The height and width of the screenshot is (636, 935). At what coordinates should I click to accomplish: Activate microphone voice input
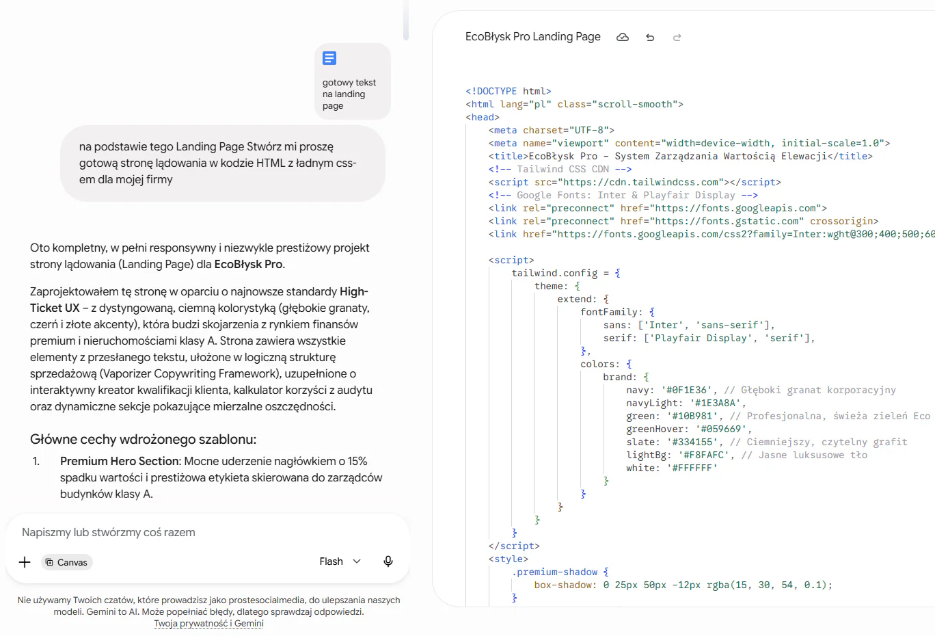pyautogui.click(x=388, y=561)
